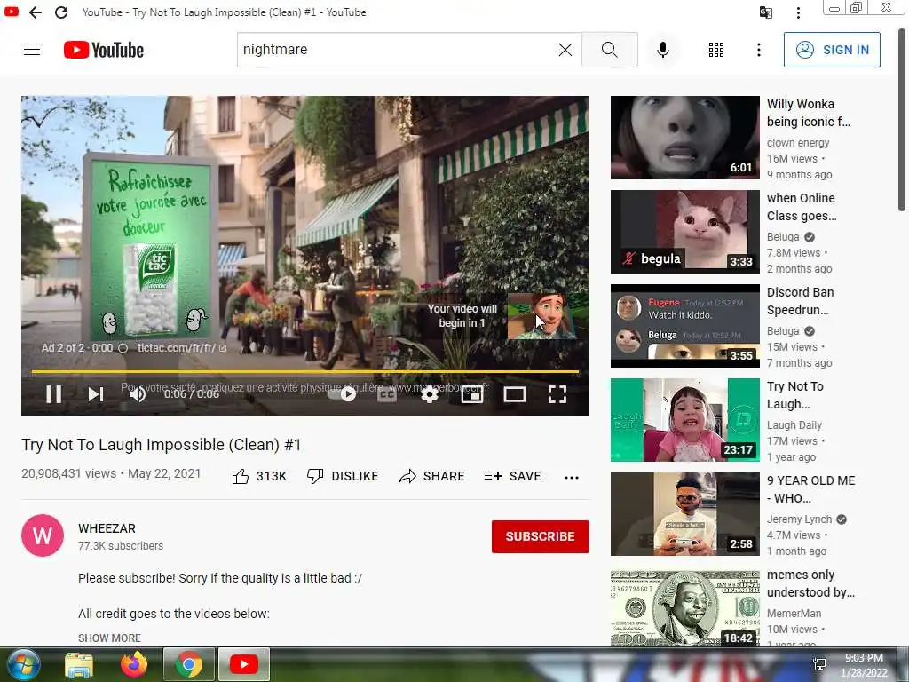Open more actions ellipsis below video

(572, 477)
